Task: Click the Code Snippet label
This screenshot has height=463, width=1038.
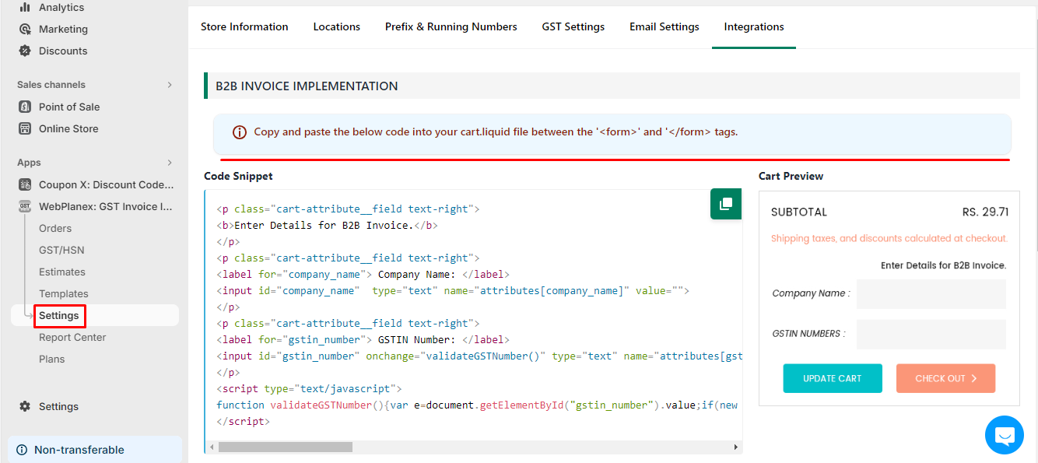Action: click(x=238, y=177)
